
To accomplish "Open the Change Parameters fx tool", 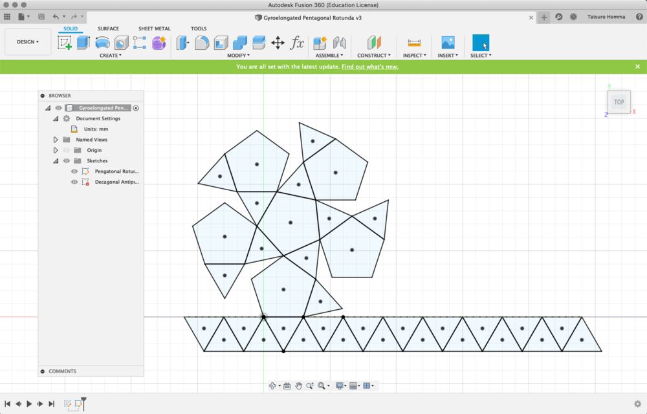I will [296, 43].
